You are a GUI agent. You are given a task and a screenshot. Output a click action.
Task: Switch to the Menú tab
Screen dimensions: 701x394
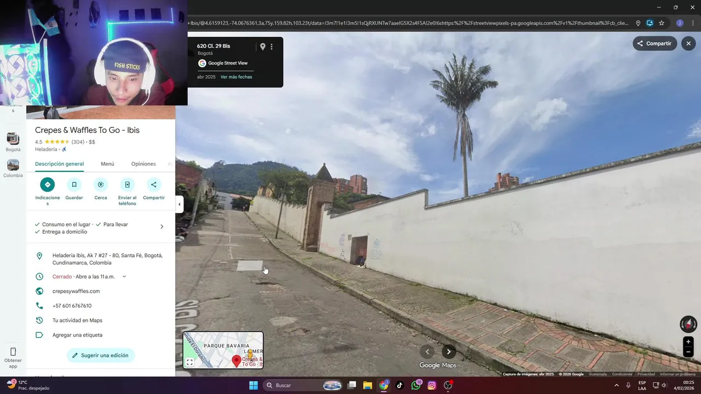point(107,164)
